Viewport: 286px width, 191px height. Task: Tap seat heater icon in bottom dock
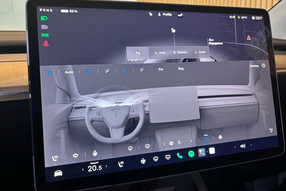[x=121, y=164]
